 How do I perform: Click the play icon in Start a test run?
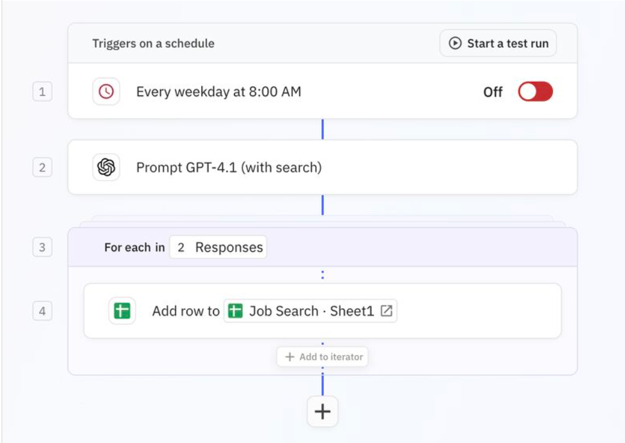coord(455,43)
